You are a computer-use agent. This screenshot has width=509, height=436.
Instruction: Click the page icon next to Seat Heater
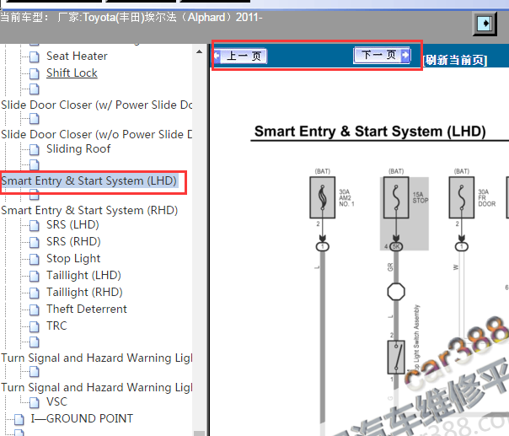tap(35, 57)
